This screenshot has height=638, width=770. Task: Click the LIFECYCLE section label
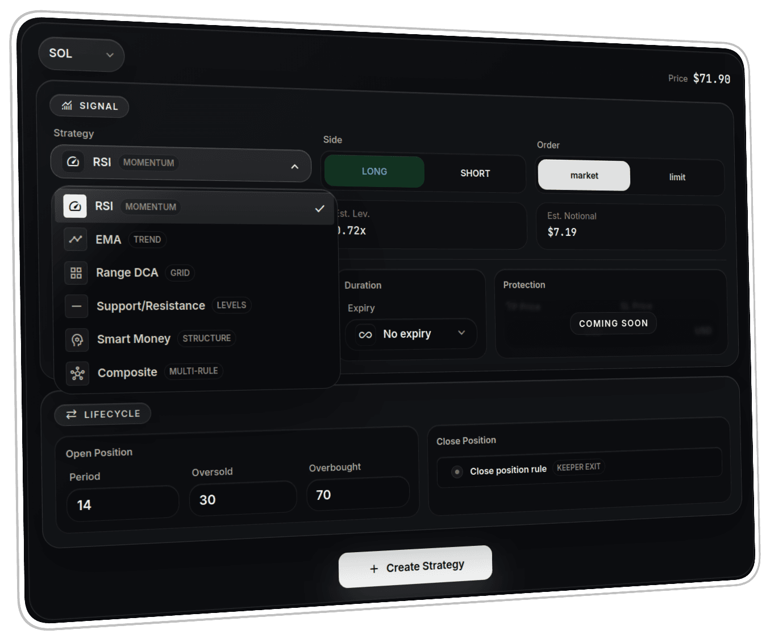click(x=112, y=414)
